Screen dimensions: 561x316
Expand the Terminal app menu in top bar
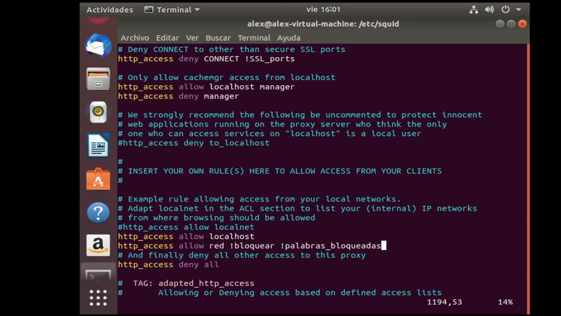(172, 10)
